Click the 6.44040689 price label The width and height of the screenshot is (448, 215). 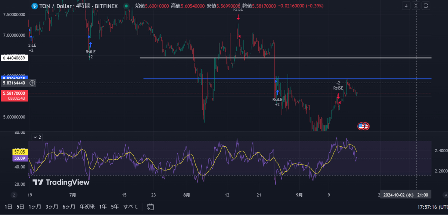click(14, 58)
